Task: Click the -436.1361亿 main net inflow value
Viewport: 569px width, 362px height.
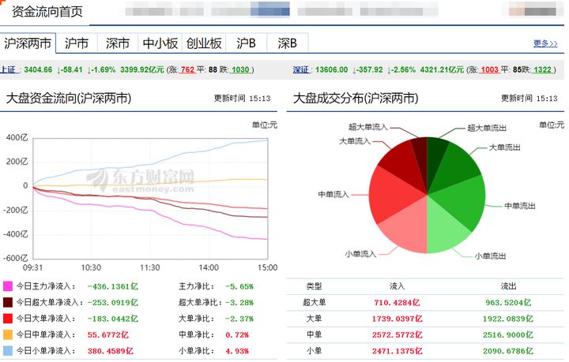Action: coord(112,286)
